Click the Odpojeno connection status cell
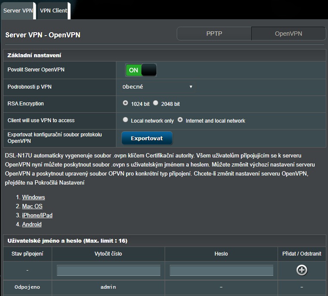This screenshot has height=296, width=328. click(28, 287)
